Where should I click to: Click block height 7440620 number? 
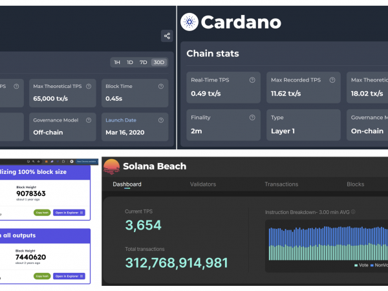[30, 257]
